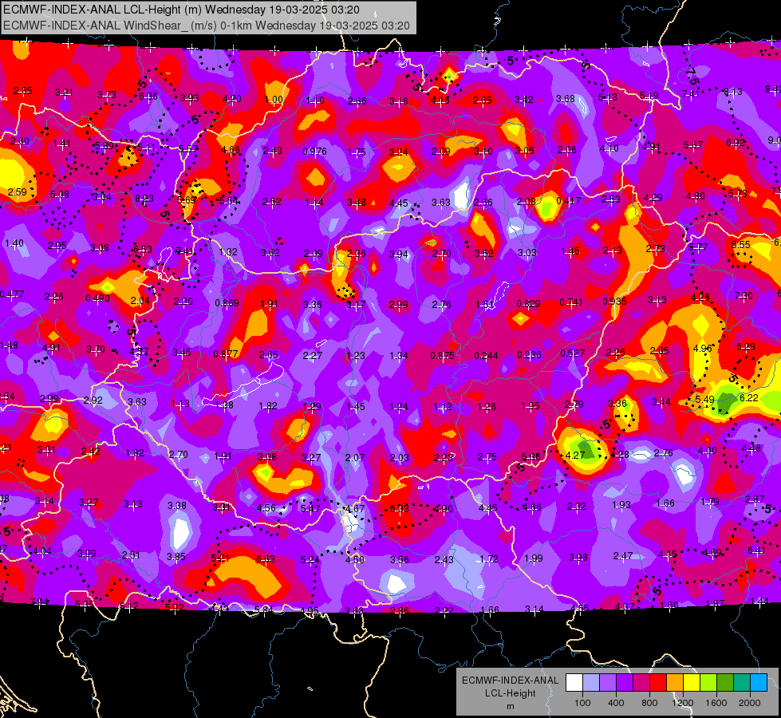Click the grid value 0.869
The image size is (781, 718).
click(x=227, y=302)
